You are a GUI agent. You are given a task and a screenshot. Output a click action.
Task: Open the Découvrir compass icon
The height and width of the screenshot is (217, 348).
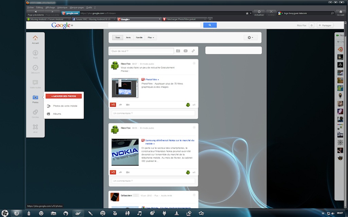tap(35, 67)
